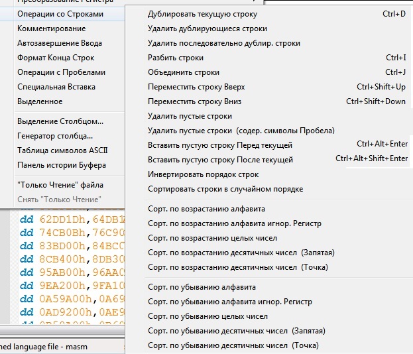Viewport: 413px width, 354px height.
Task: Select 'Вставить пустую строку Перед текущей'
Action: (219, 145)
